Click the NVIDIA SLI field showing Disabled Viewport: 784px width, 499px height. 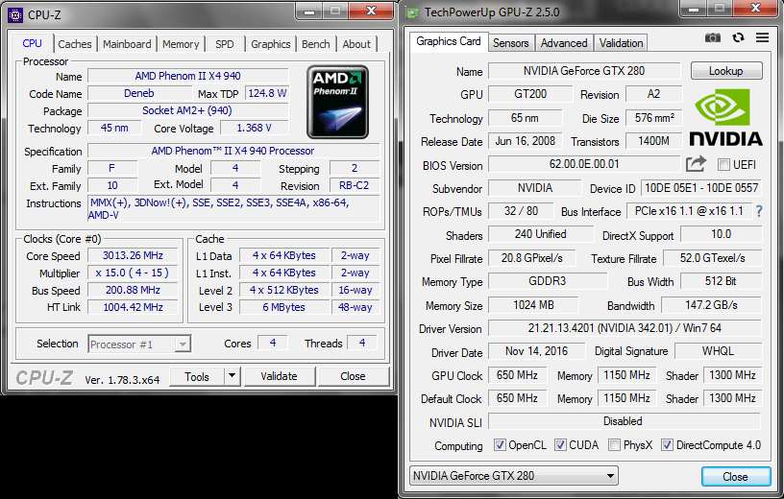(x=624, y=421)
